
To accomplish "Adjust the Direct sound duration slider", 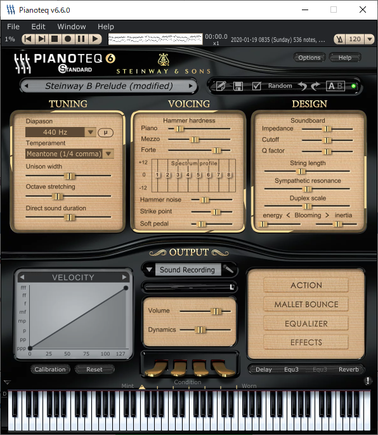I will (x=68, y=217).
